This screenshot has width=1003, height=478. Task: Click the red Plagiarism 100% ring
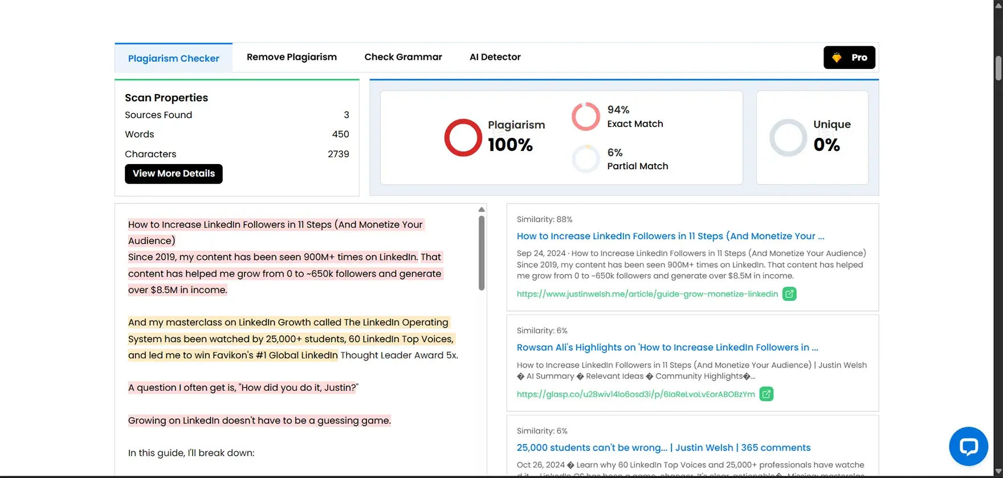point(463,137)
